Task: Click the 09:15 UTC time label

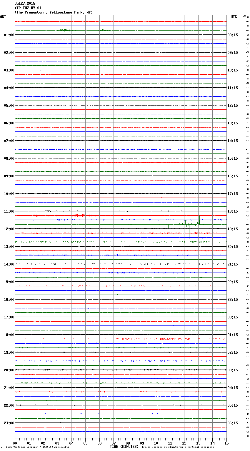Action: point(233,53)
